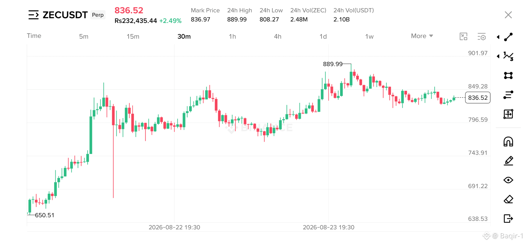This screenshot has width=526, height=243.
Task: Click the 24h Vol(USDT) value 2.10B
Action: coord(341,19)
